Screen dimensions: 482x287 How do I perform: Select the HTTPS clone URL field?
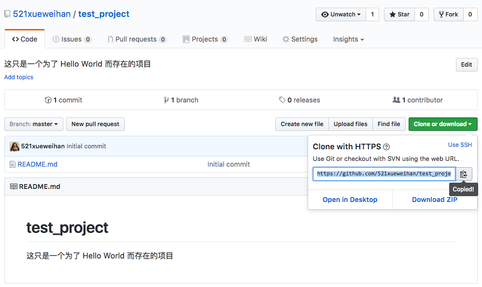[x=384, y=174]
